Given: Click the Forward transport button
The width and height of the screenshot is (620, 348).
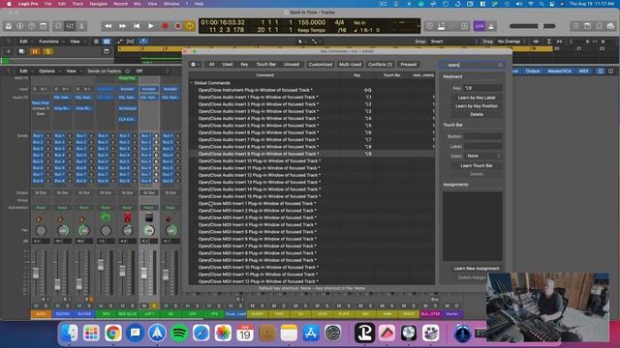Looking at the screenshot, I should tap(122, 26).
